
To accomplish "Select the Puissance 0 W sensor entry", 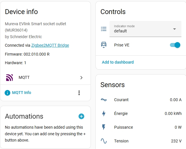I will click(141, 127).
